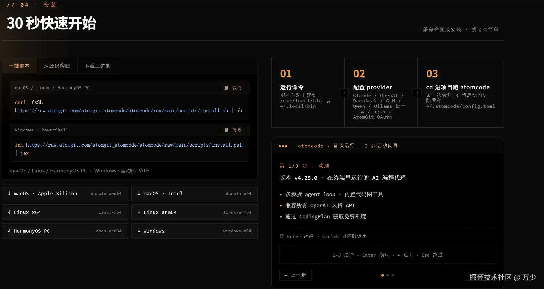This screenshot has height=289, width=544.
Task: Click the windows-x64 label
Action: pyautogui.click(x=237, y=231)
